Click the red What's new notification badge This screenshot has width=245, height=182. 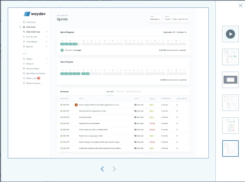pyautogui.click(x=38, y=78)
